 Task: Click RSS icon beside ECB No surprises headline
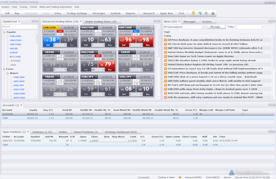[165, 97]
